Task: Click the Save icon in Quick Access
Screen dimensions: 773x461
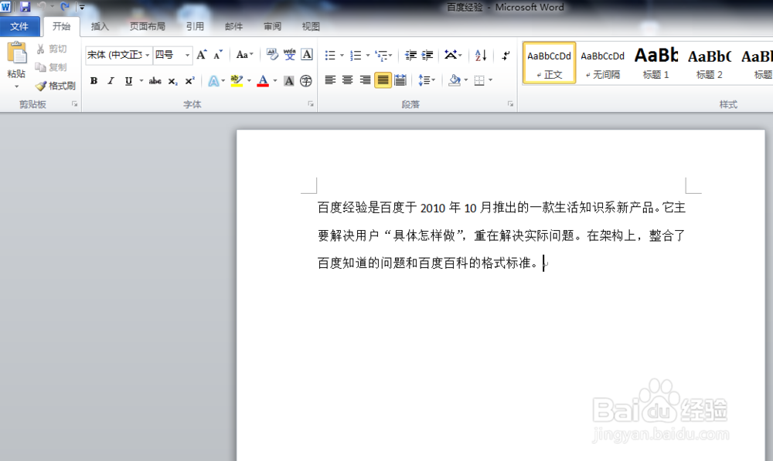Action: tap(25, 7)
